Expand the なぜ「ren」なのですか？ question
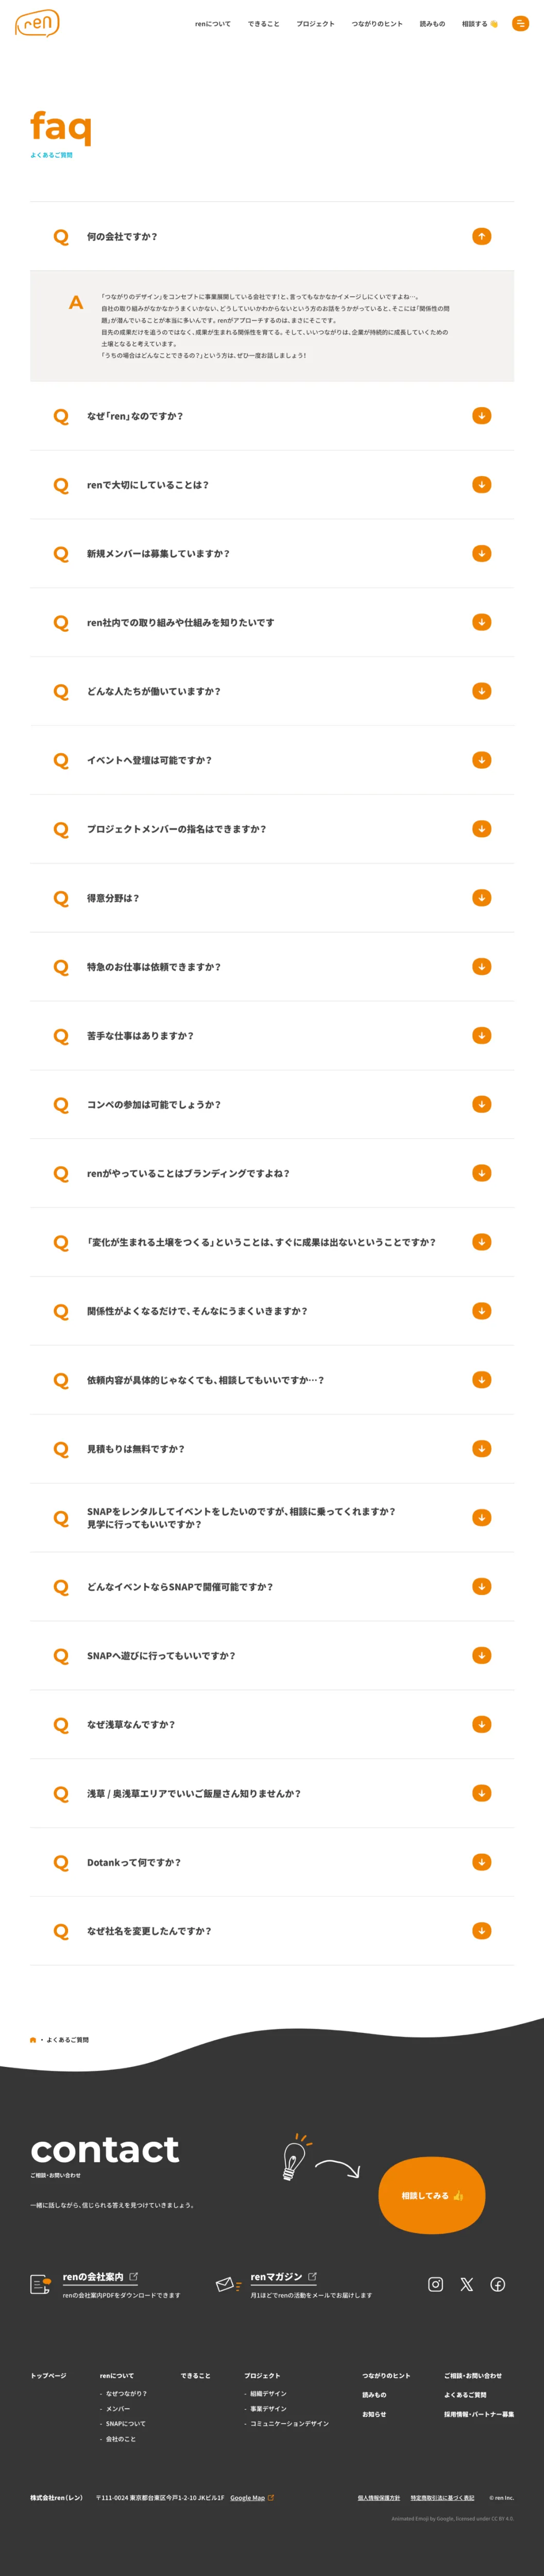The image size is (544, 2576). click(x=481, y=416)
